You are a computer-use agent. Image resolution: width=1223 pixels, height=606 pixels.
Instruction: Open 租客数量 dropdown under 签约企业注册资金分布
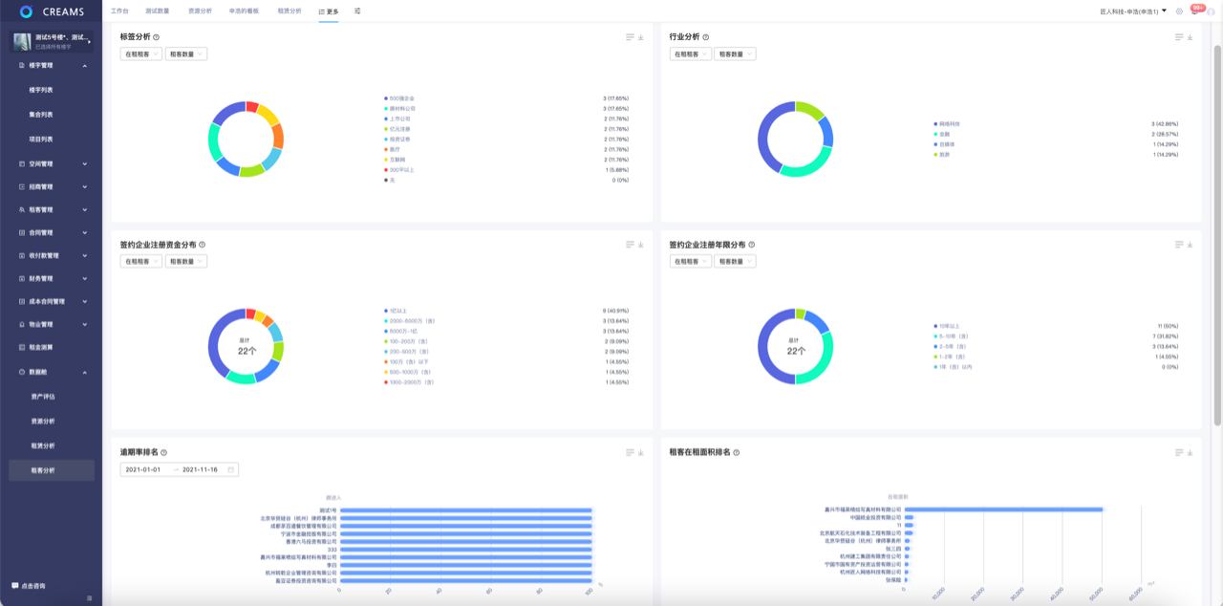(x=185, y=261)
